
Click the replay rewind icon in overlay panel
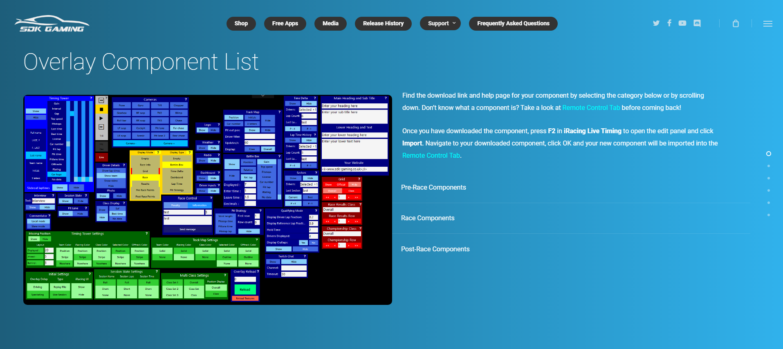pyautogui.click(x=101, y=101)
